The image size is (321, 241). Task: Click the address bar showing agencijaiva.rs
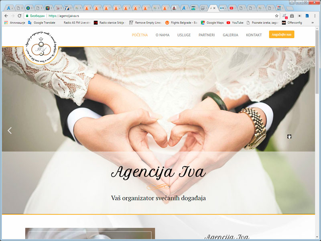160,16
